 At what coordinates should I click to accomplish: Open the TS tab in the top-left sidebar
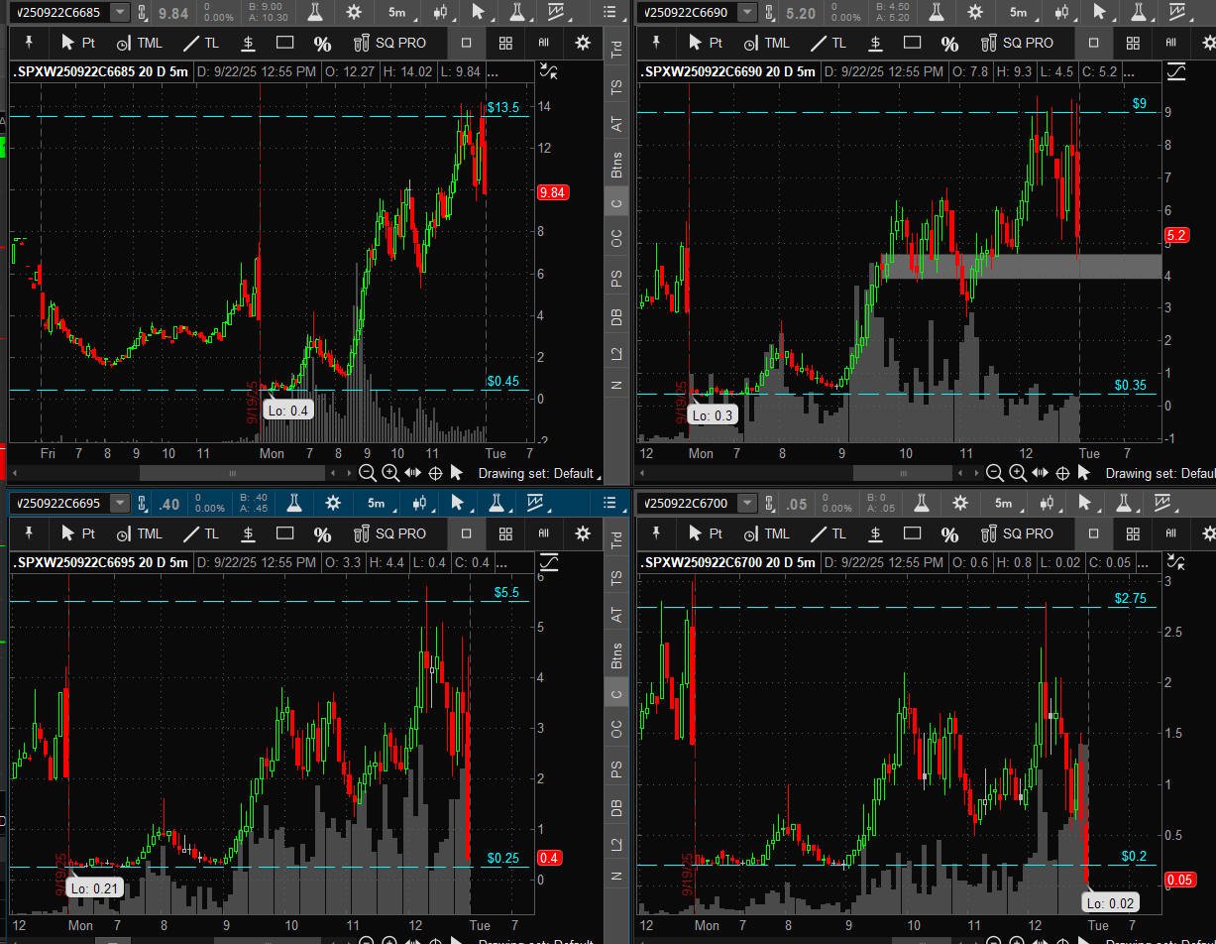[x=616, y=86]
